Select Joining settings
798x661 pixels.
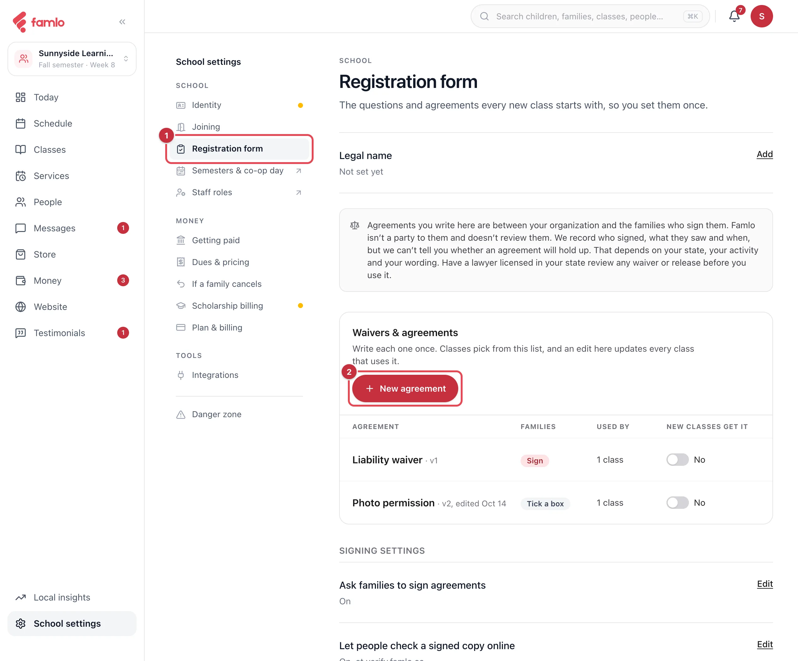pos(239,127)
